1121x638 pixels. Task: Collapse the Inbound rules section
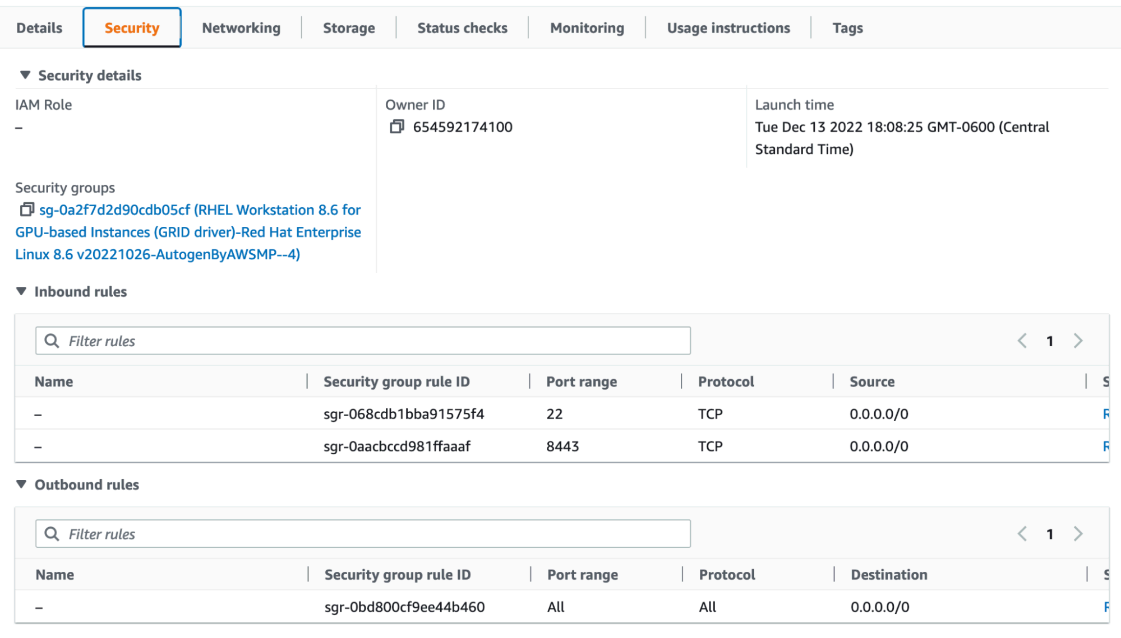click(21, 291)
